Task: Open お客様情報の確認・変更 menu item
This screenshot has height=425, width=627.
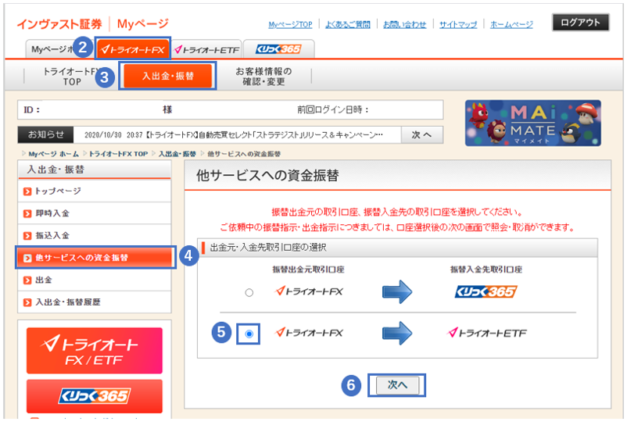Action: coord(263,77)
